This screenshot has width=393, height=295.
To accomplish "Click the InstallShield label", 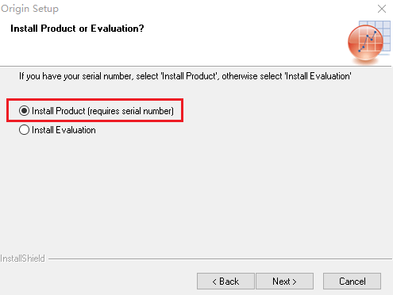I will 22,259.
